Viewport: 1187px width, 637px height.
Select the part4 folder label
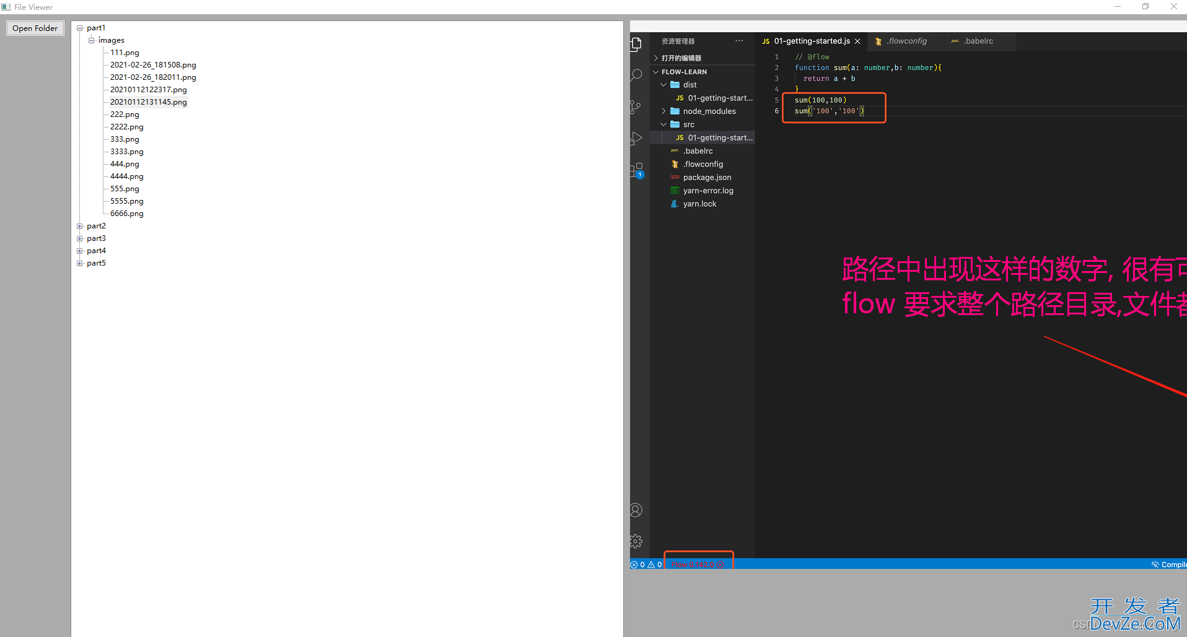96,251
